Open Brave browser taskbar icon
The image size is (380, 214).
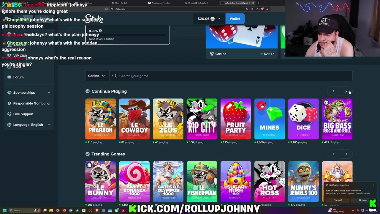point(97,210)
